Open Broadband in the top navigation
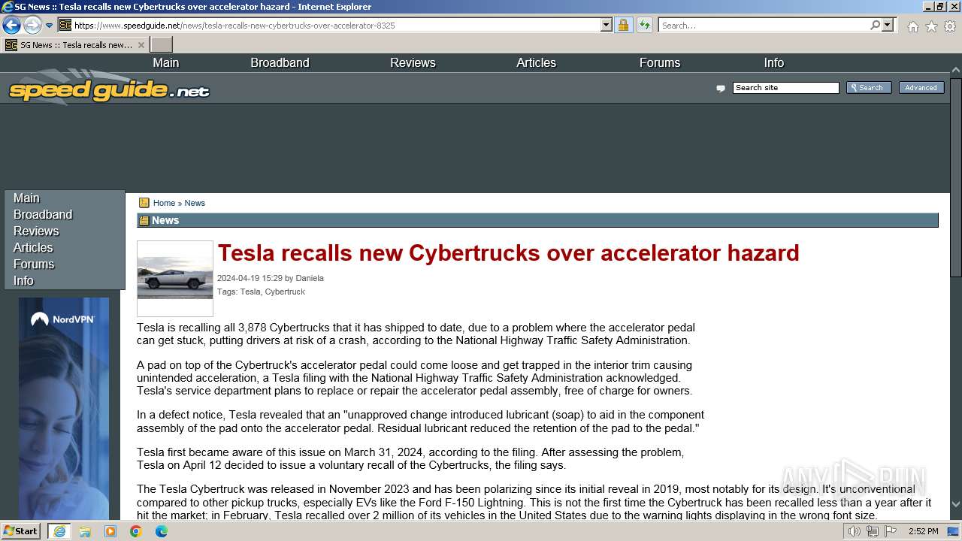 click(x=280, y=63)
